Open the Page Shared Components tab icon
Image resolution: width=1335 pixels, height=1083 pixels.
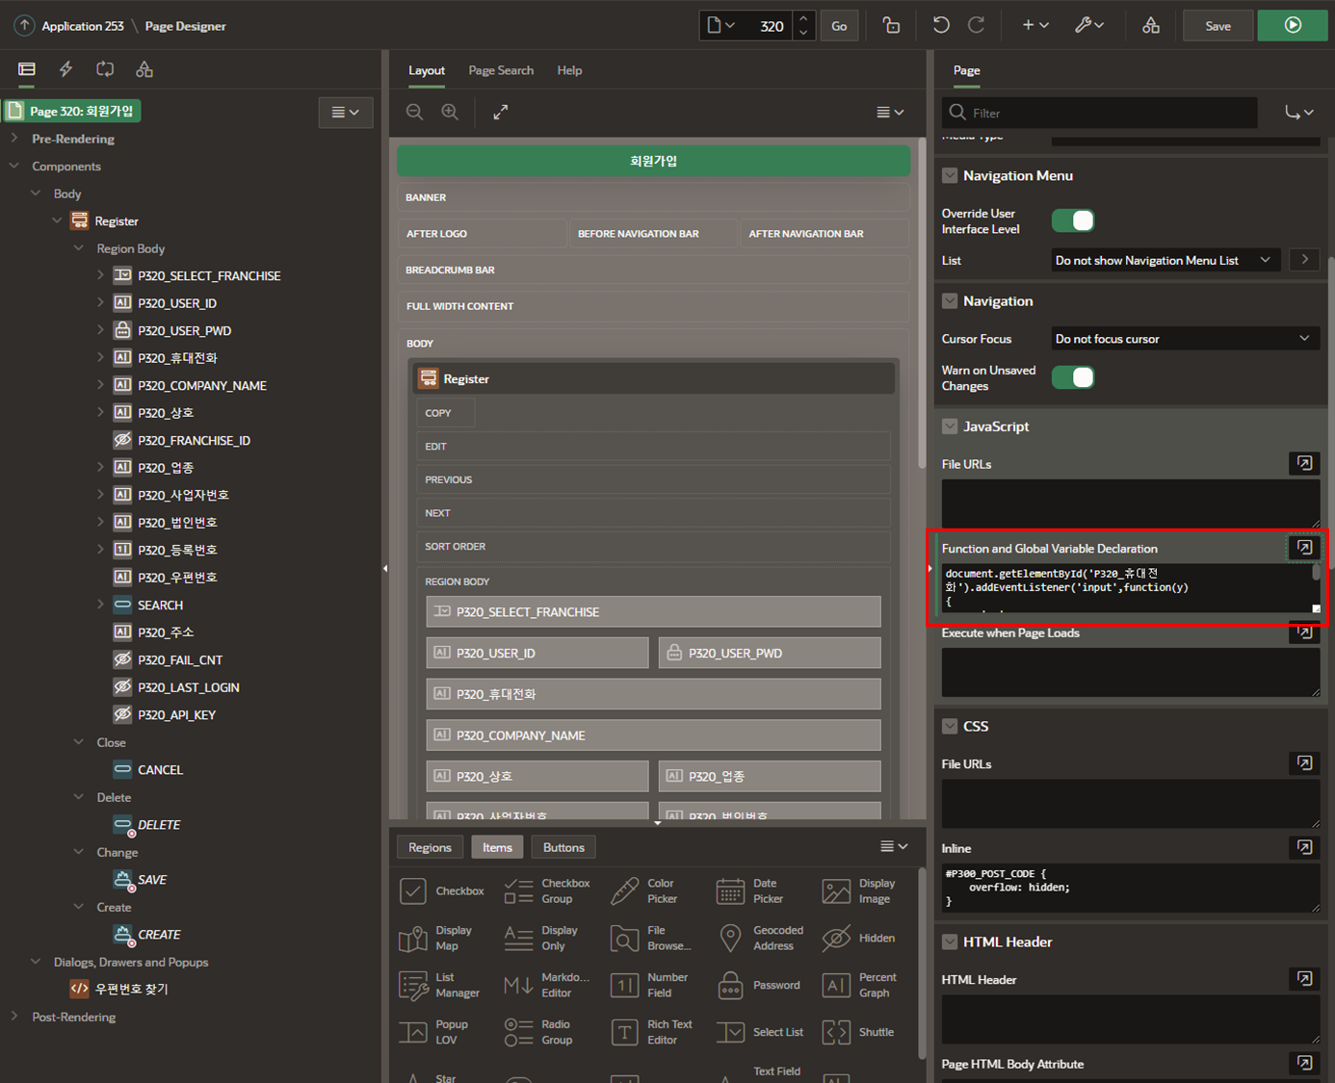tap(144, 69)
